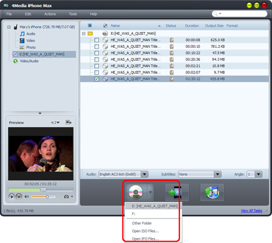Open the Audio node music icon
This screenshot has height=243, width=272.
pyautogui.click(x=22, y=34)
